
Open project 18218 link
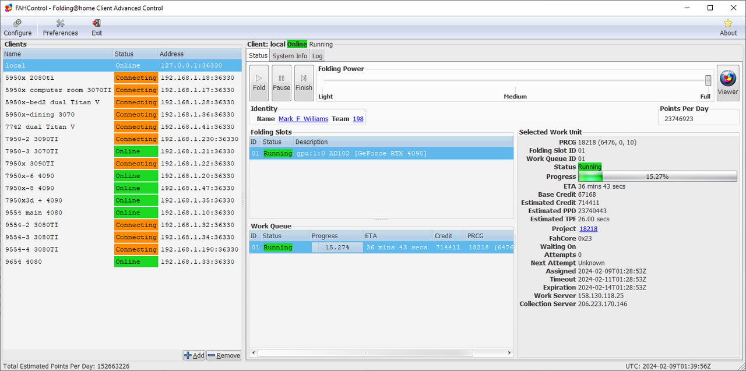click(588, 229)
